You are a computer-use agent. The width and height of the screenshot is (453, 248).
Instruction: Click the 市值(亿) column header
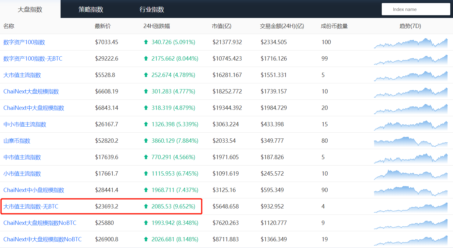[x=222, y=26]
